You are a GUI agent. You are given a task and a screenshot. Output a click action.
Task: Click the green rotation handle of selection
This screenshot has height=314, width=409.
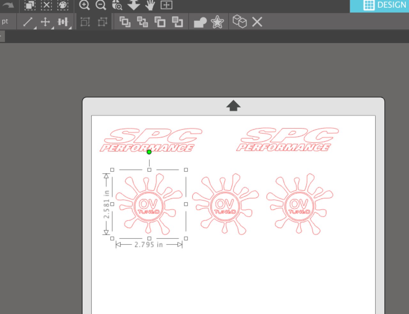[x=149, y=152]
